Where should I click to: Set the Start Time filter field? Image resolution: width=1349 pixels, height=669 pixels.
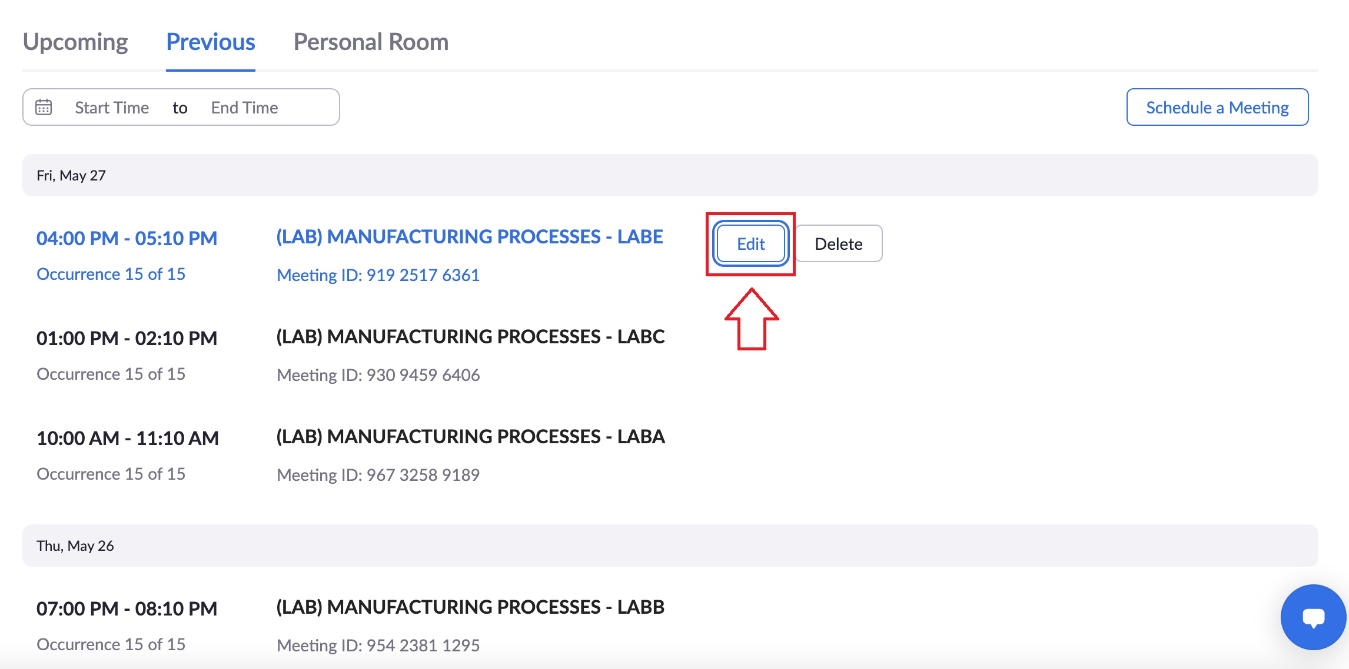pyautogui.click(x=112, y=107)
